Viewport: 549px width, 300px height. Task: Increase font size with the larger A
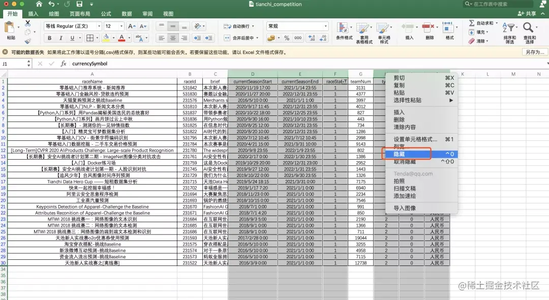[132, 26]
